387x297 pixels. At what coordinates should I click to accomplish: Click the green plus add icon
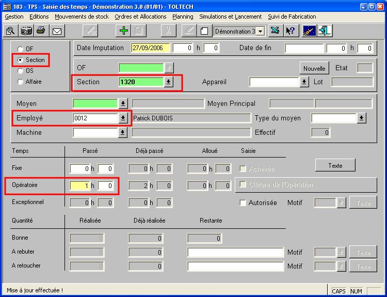(124, 30)
